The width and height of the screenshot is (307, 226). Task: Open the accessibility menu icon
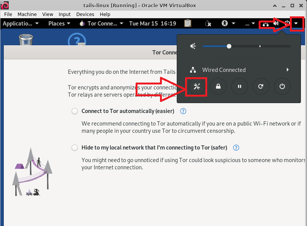(x=225, y=24)
